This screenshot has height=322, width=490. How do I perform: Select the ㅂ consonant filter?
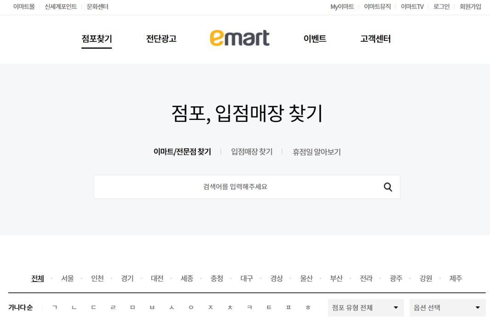coord(152,308)
